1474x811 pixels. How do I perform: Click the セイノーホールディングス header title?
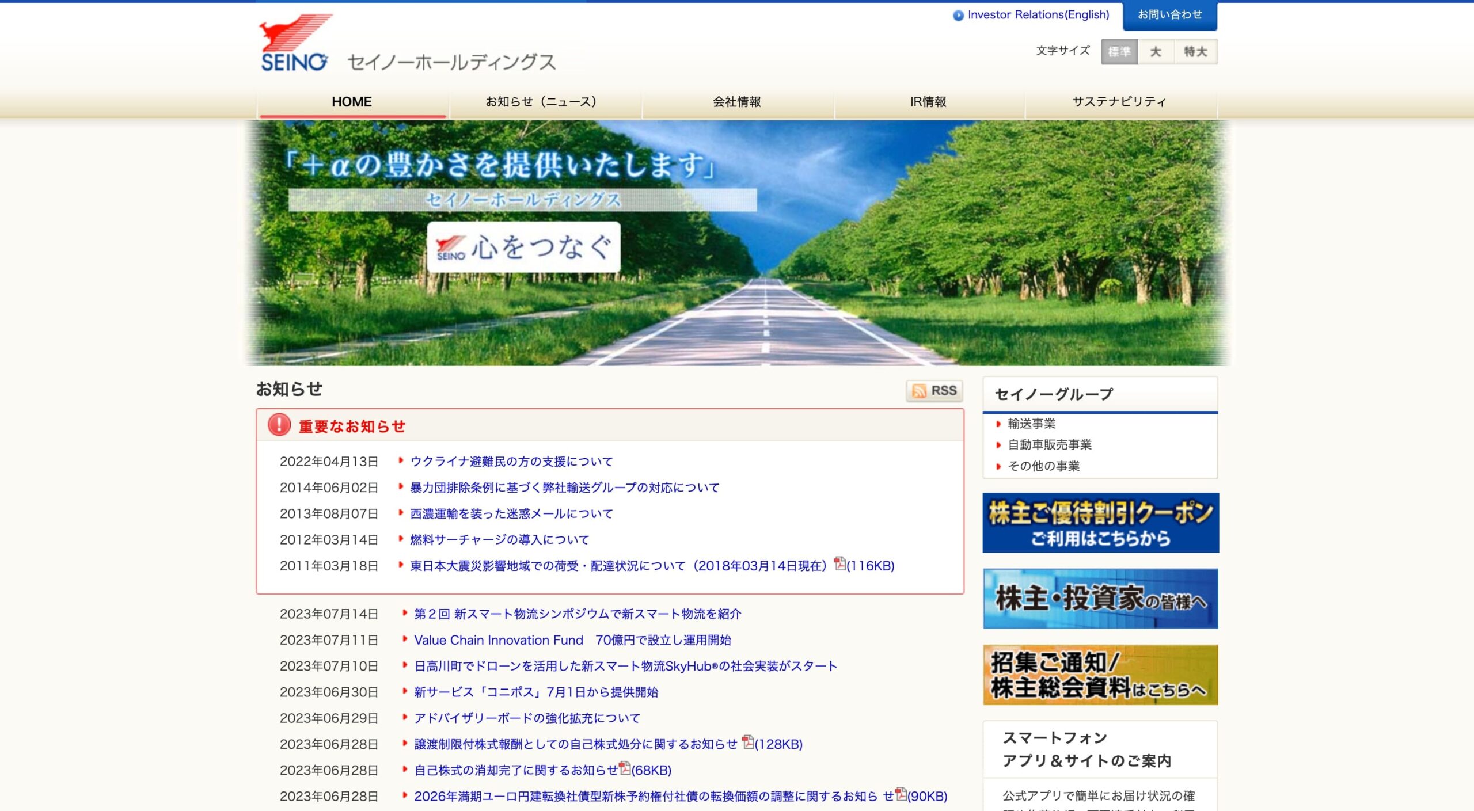pyautogui.click(x=451, y=62)
